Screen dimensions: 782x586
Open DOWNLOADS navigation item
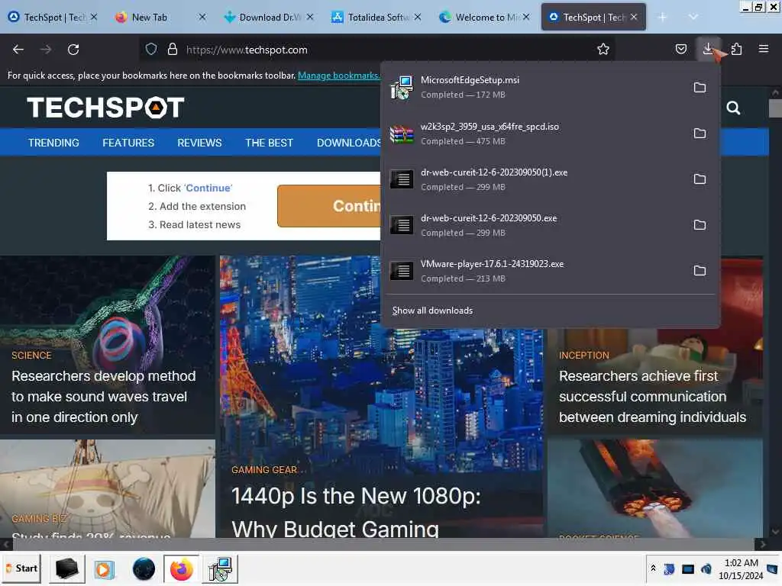pyautogui.click(x=348, y=143)
